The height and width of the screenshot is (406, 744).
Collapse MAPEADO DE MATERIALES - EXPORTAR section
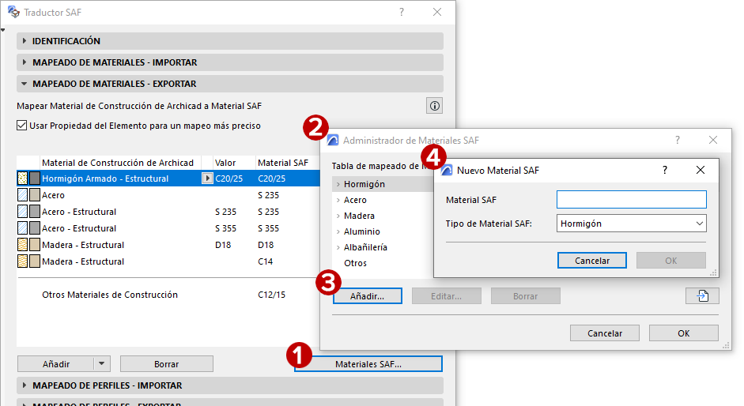25,84
